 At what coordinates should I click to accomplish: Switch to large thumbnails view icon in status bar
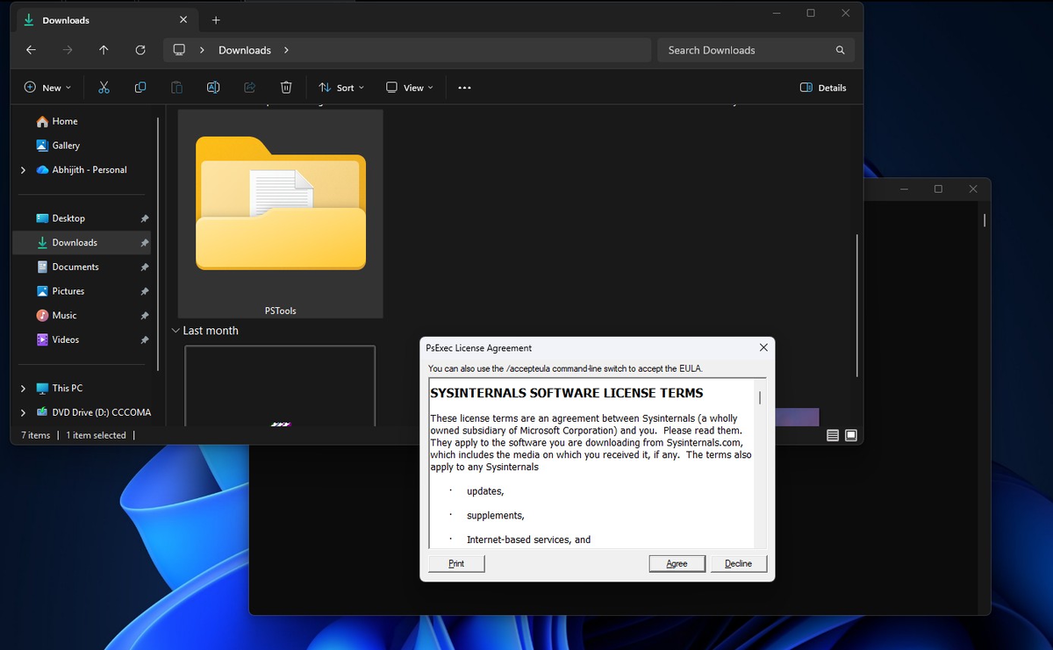[x=850, y=435]
